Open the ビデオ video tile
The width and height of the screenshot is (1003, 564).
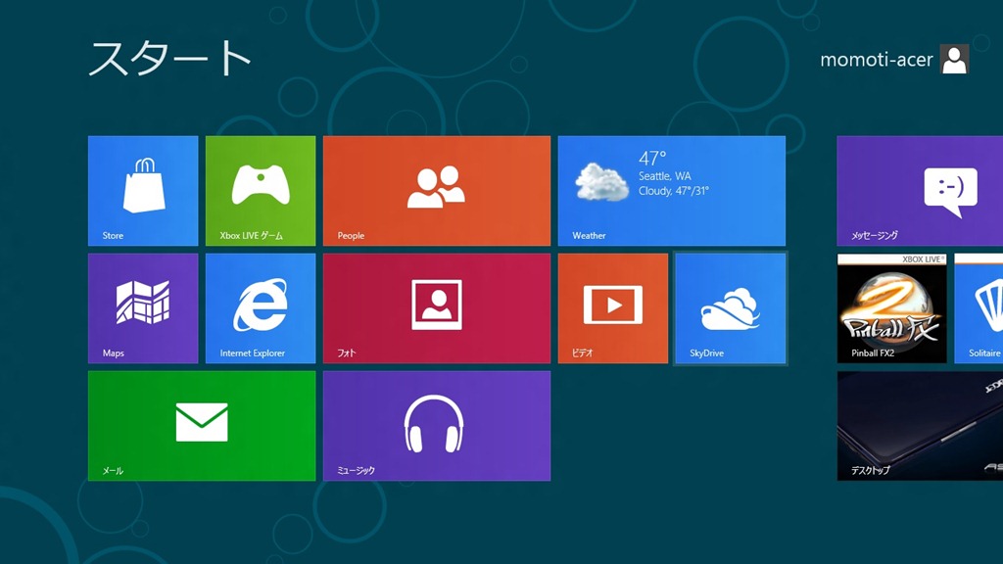tap(613, 308)
